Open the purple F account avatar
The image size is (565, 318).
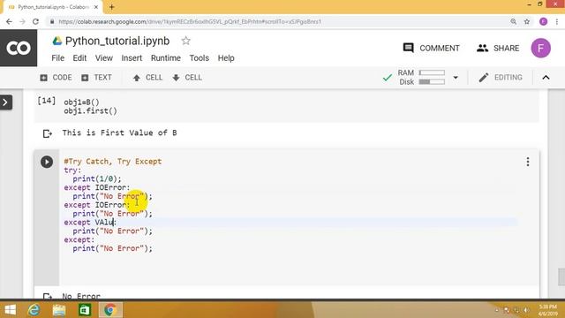[x=540, y=48]
